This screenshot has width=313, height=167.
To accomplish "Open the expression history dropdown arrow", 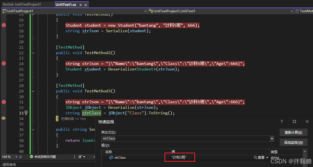I will [272, 138].
